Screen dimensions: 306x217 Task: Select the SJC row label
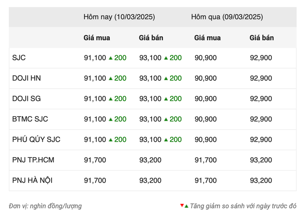pos(19,58)
